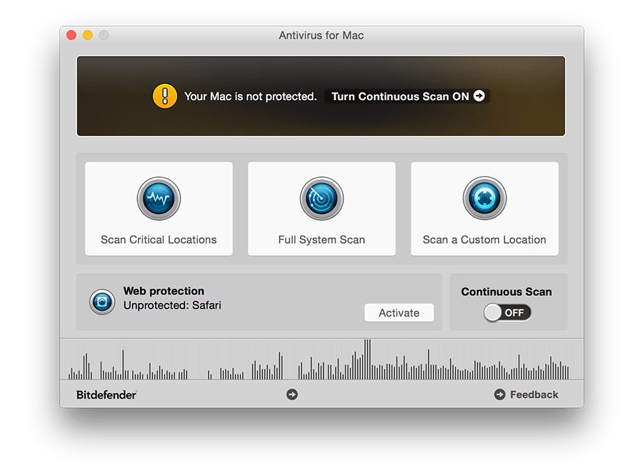Close the window with the red button
The height and width of the screenshot is (473, 643).
click(x=71, y=35)
